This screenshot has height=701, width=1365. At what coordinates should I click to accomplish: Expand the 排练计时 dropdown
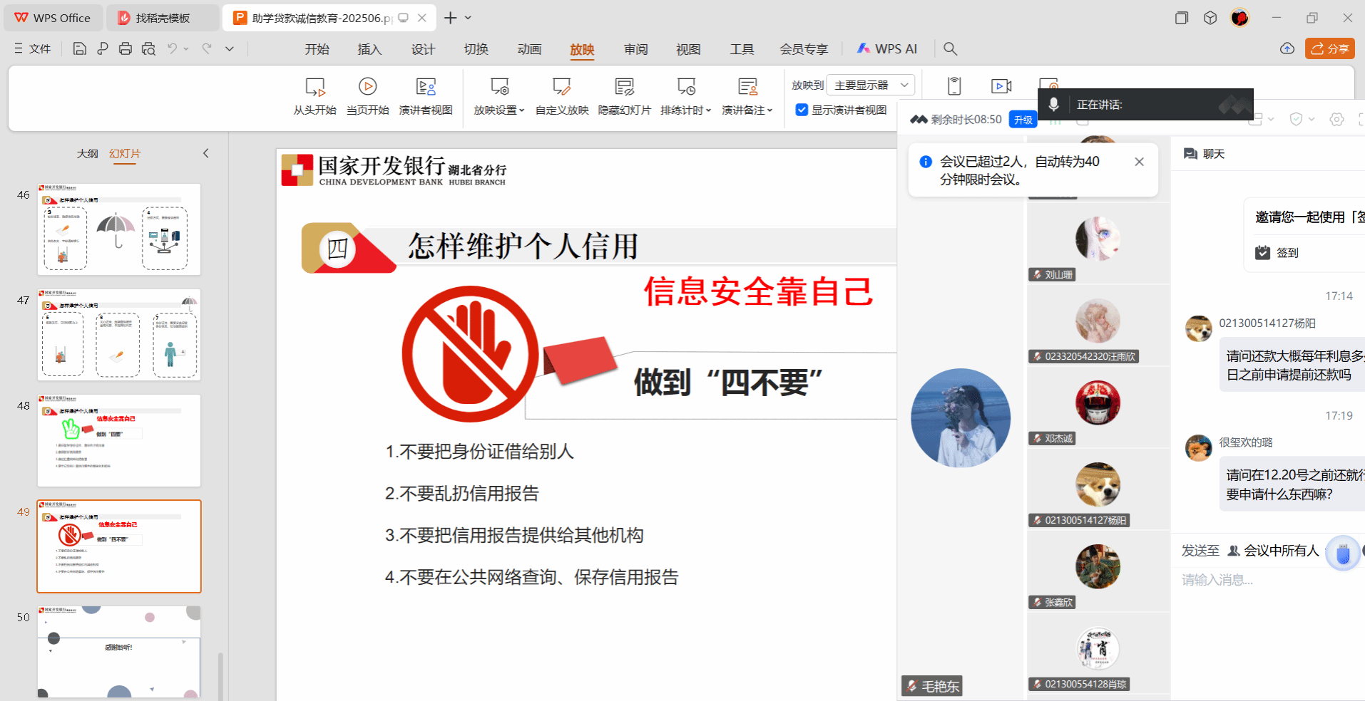[685, 110]
